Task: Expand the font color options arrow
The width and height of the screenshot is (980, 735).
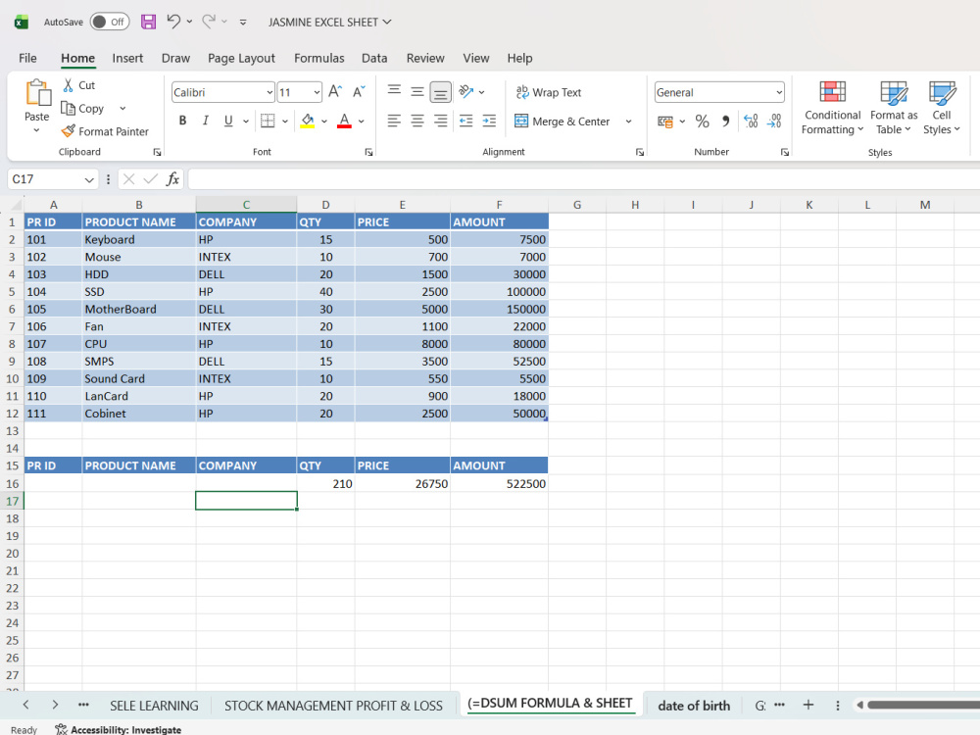Action: coord(362,122)
